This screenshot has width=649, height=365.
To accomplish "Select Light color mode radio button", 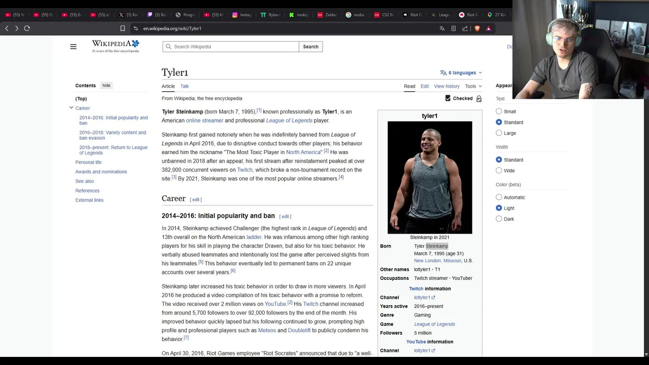I will click(499, 208).
